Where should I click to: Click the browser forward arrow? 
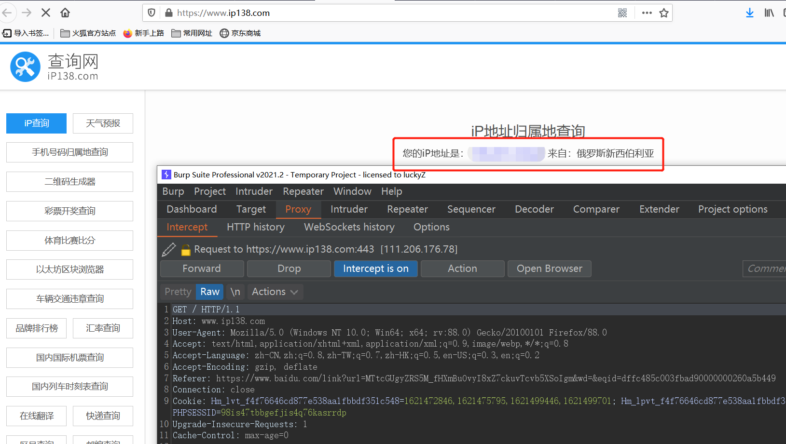coord(27,13)
